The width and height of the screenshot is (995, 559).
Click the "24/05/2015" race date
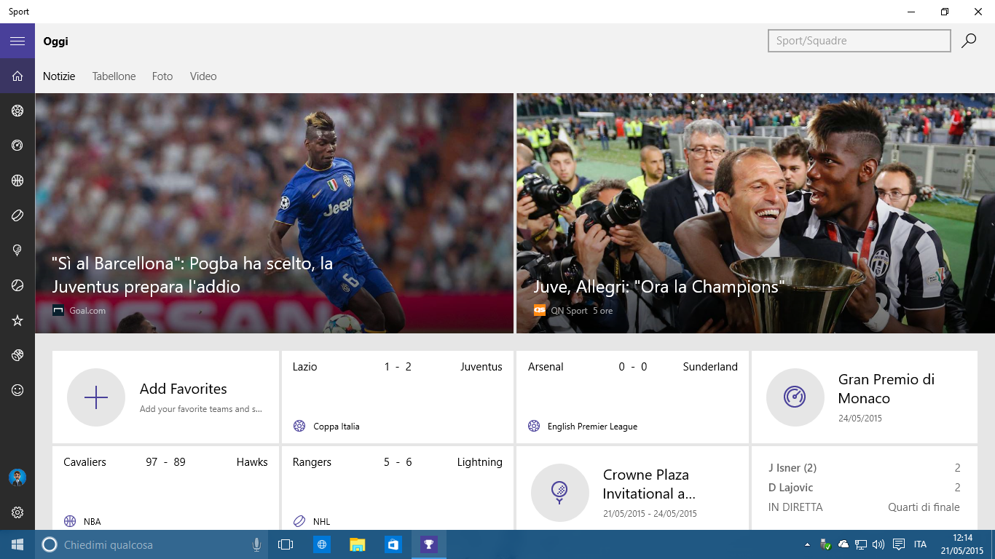tap(860, 419)
